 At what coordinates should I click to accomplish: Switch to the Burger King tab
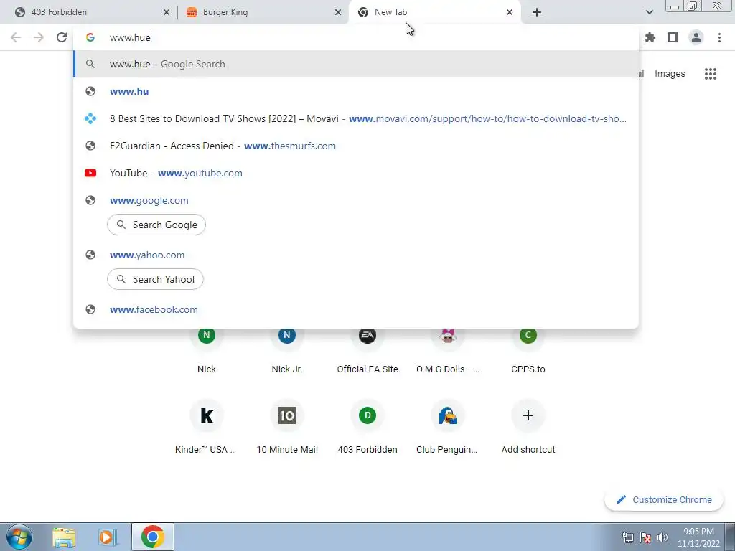coord(263,12)
